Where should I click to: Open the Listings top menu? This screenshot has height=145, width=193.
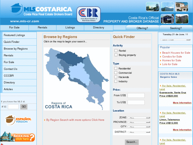click(x=70, y=27)
